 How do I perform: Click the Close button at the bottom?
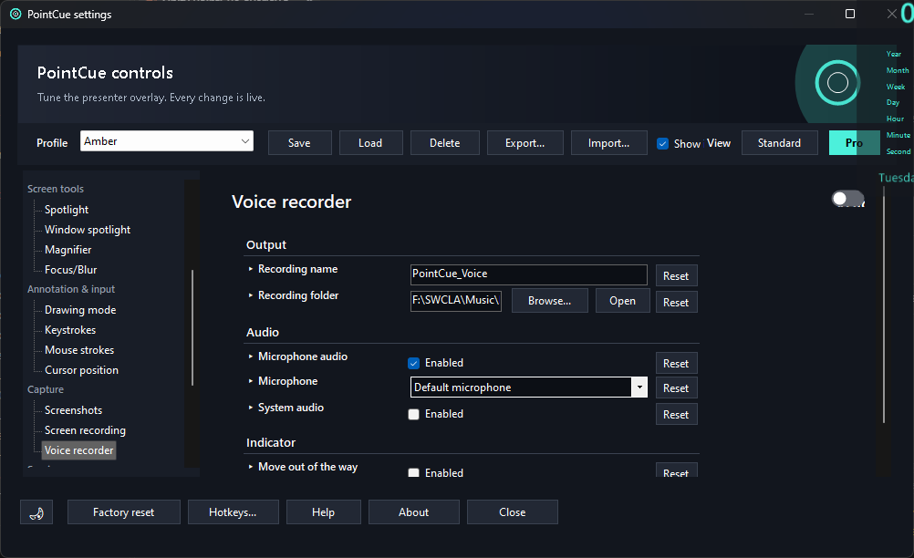coord(513,512)
